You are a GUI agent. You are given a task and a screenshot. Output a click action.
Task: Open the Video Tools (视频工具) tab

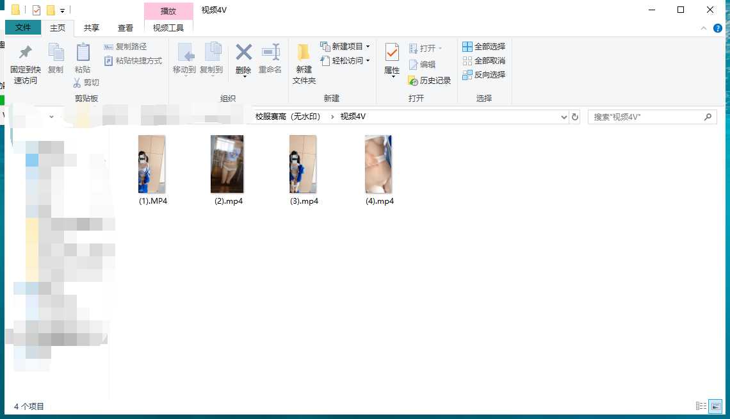pos(168,28)
